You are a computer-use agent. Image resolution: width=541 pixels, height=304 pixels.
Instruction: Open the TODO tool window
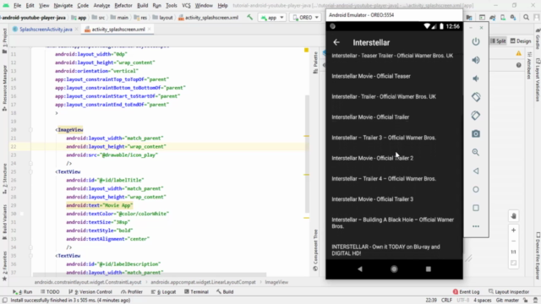(x=50, y=291)
